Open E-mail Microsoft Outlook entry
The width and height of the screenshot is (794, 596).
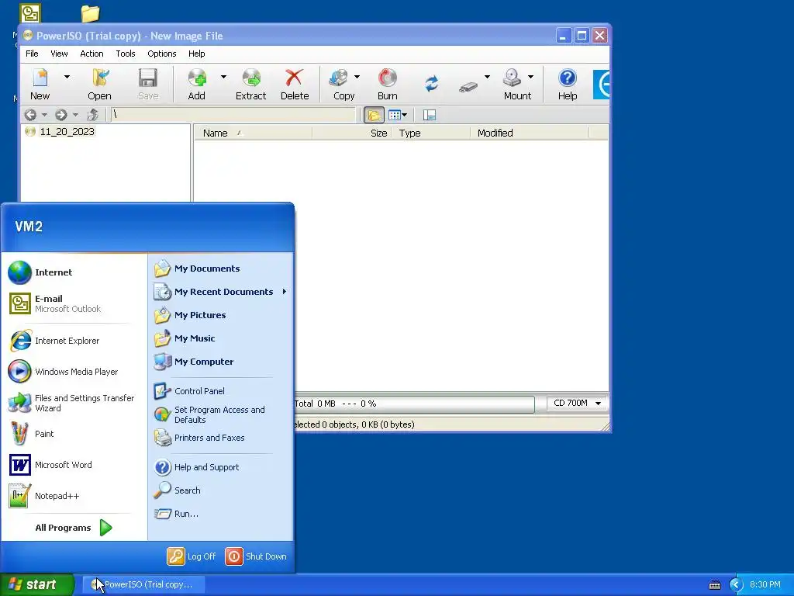74,303
